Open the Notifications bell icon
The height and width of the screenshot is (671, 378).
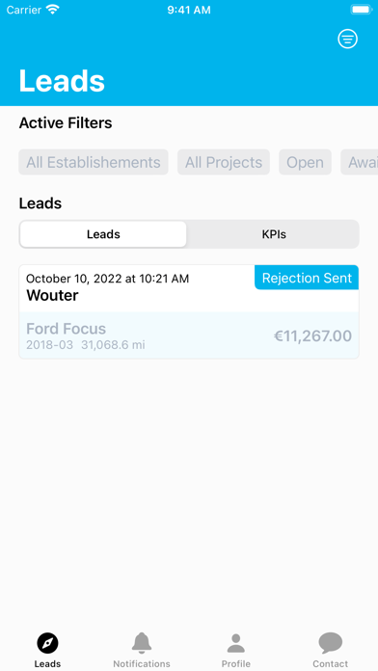[x=142, y=643]
